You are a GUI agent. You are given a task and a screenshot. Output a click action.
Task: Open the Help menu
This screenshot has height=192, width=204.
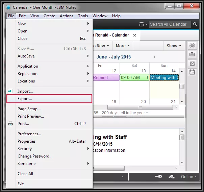click(116, 16)
